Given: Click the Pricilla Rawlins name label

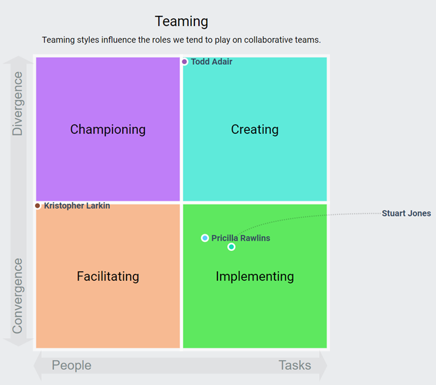Looking at the screenshot, I should click(x=241, y=238).
